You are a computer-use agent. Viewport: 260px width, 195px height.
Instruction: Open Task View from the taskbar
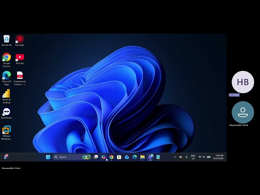click(x=96, y=157)
